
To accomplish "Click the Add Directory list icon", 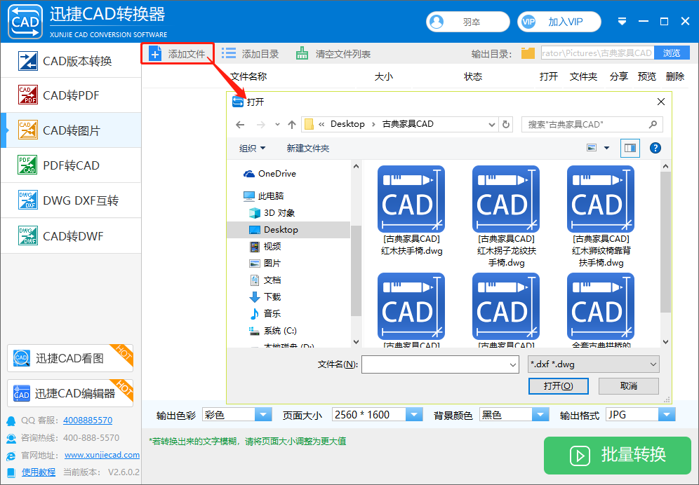I will [x=229, y=53].
